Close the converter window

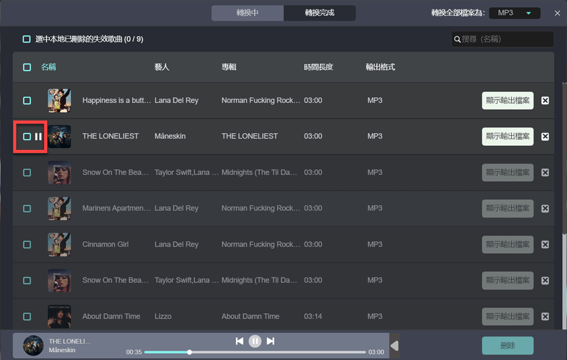click(x=557, y=13)
